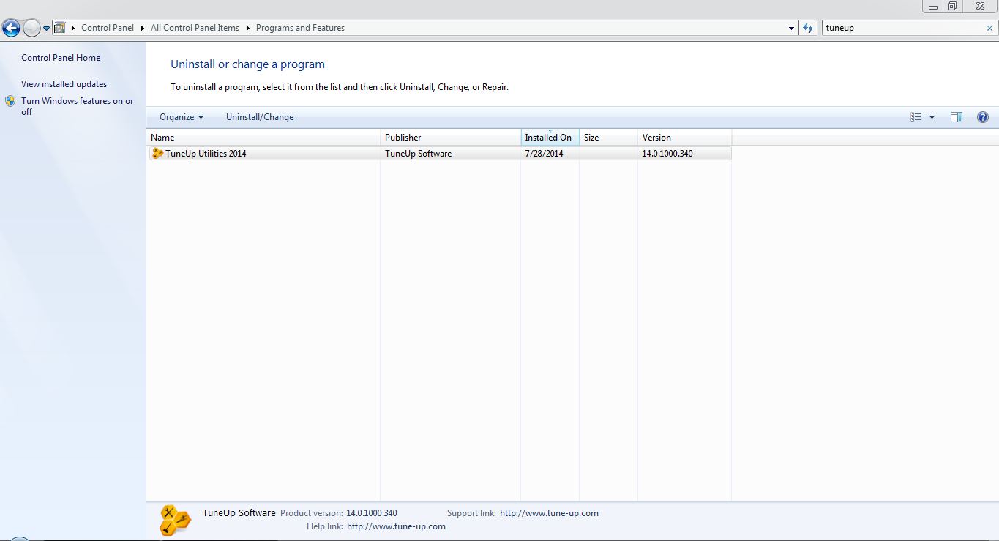Viewport: 999px width, 541px height.
Task: Sort by the Installed On column header
Action: pyautogui.click(x=550, y=138)
